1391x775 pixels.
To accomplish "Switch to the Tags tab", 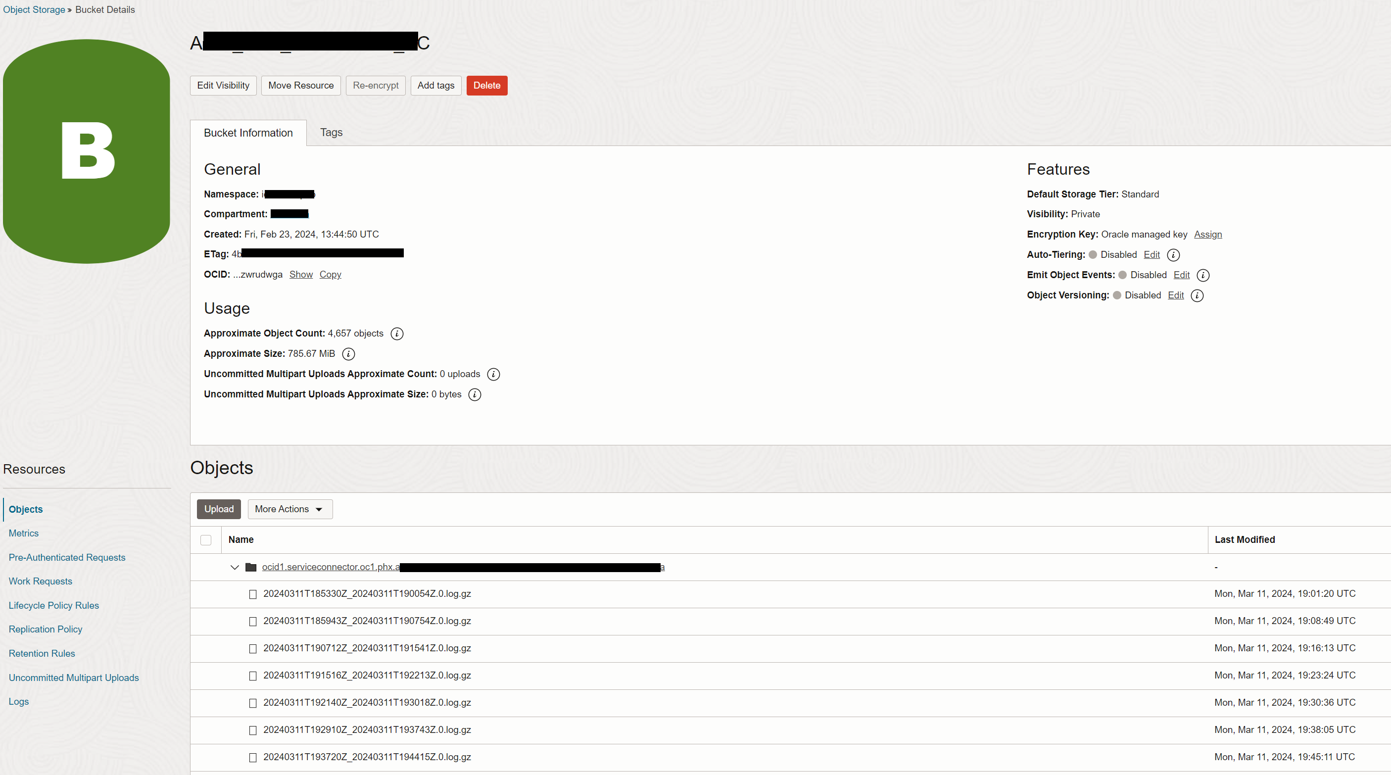I will (331, 133).
